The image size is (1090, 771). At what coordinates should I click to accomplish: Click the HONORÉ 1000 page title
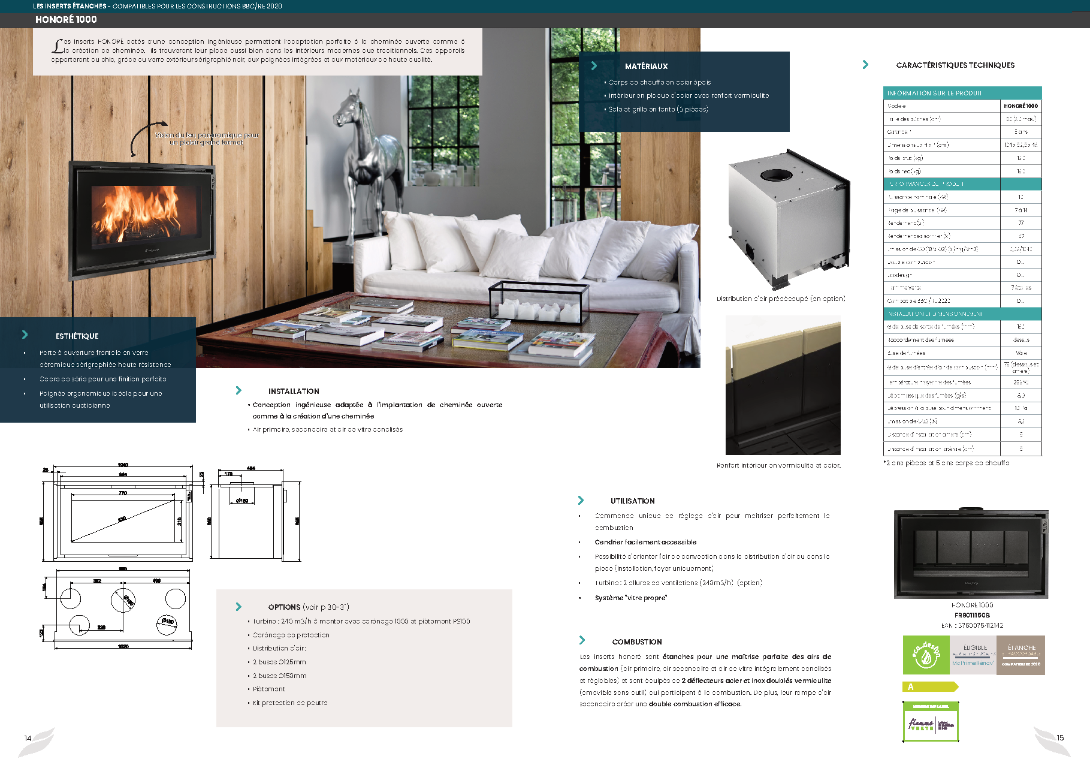[66, 20]
